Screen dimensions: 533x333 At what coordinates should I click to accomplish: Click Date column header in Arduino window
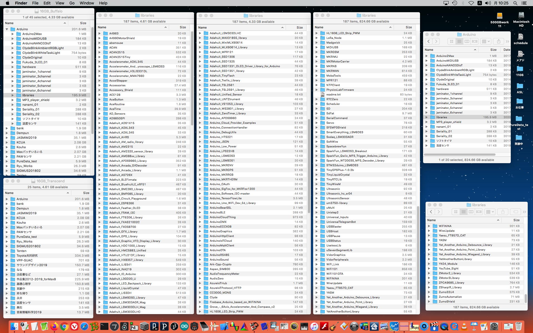click(x=506, y=50)
